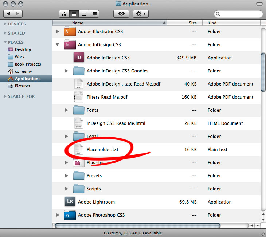Click the horizontal scrollbar thumb

tap(138, 225)
